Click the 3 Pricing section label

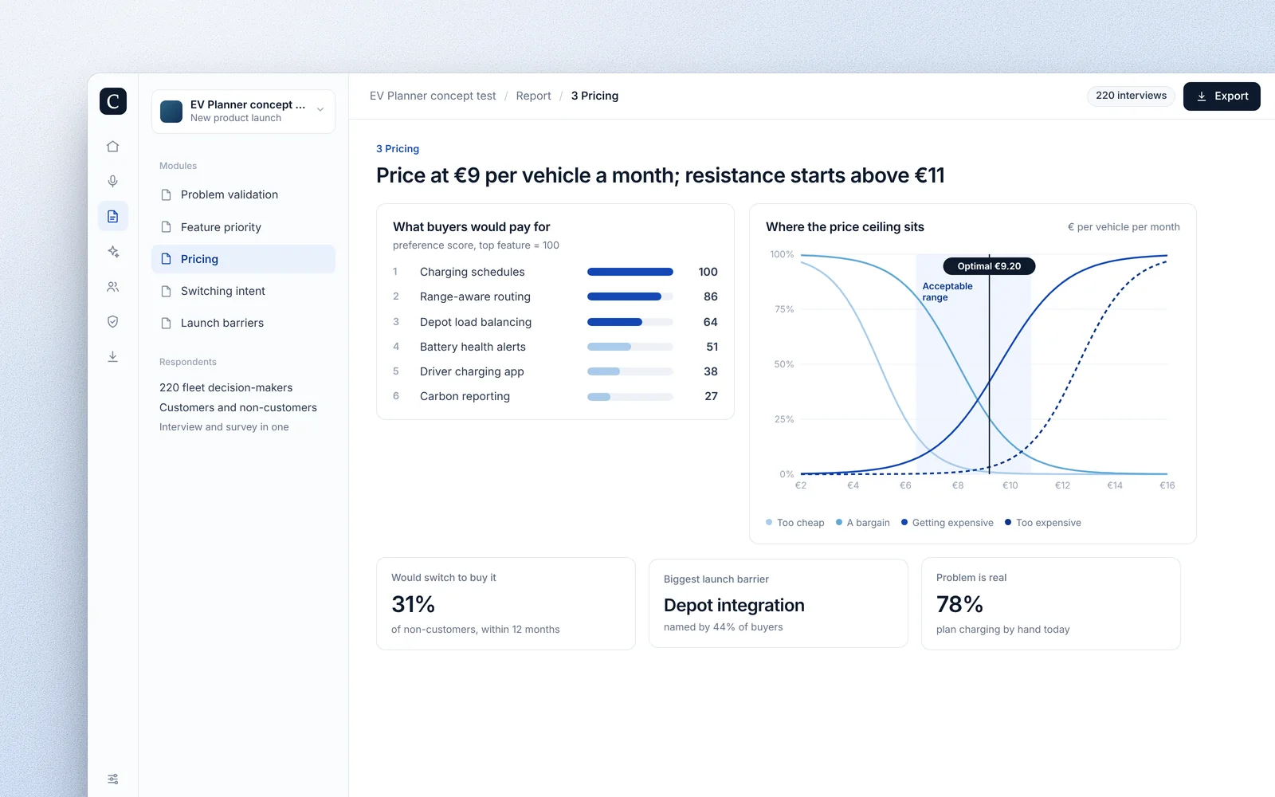click(x=398, y=149)
